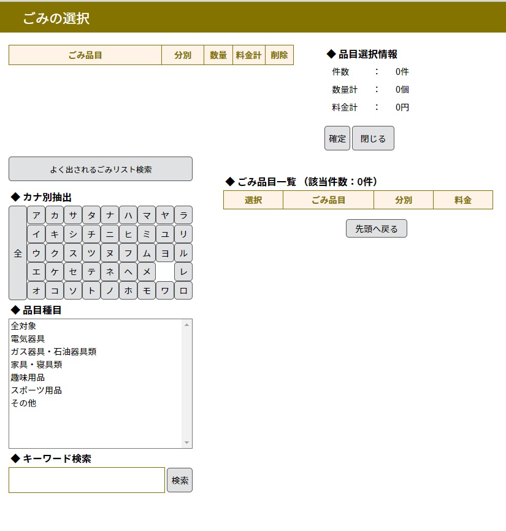
Task: Filter by kana ホ
Action: [128, 290]
